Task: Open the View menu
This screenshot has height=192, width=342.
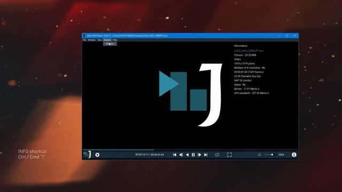Action: click(99, 40)
